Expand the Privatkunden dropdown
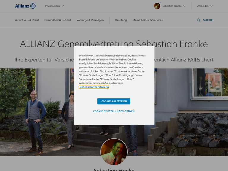The height and width of the screenshot is (171, 228). tap(54, 6)
